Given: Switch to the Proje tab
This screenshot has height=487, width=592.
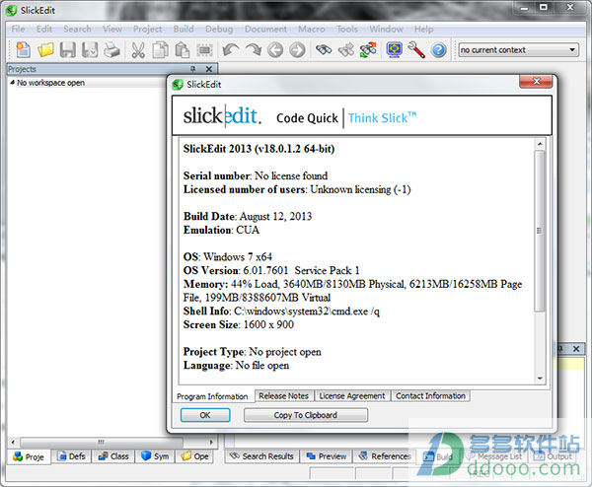Looking at the screenshot, I should click(x=29, y=456).
